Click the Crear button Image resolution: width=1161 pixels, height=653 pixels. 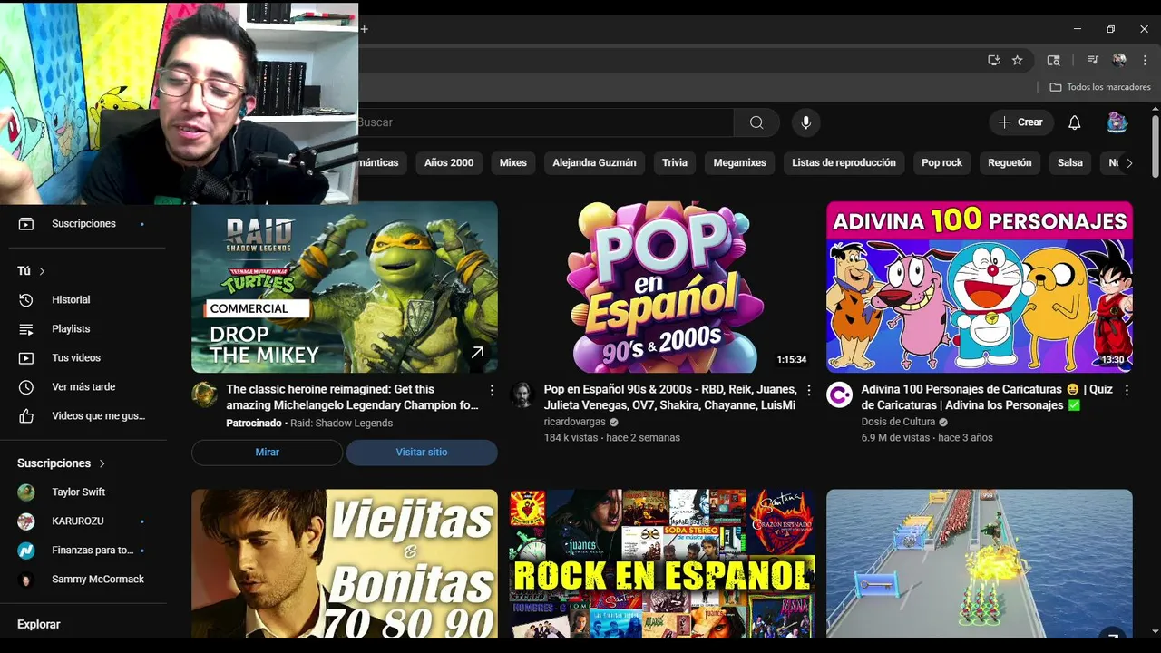click(1020, 122)
